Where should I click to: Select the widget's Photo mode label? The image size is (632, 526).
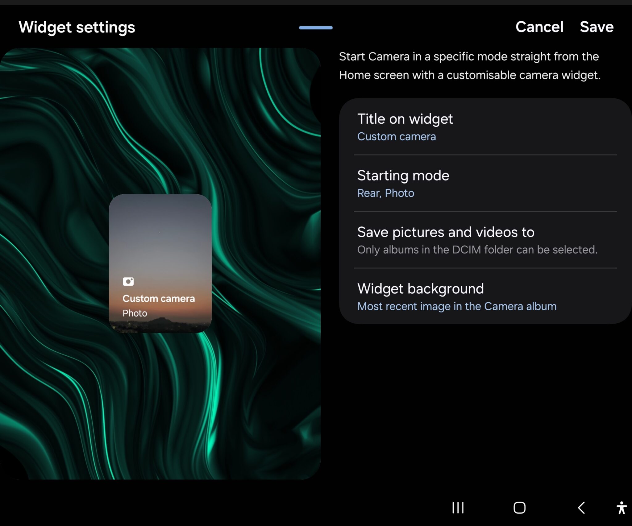click(135, 313)
